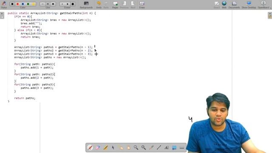This screenshot has height=153, width=272.
Task: Show the virtual keyboard
Action: tap(182, 147)
